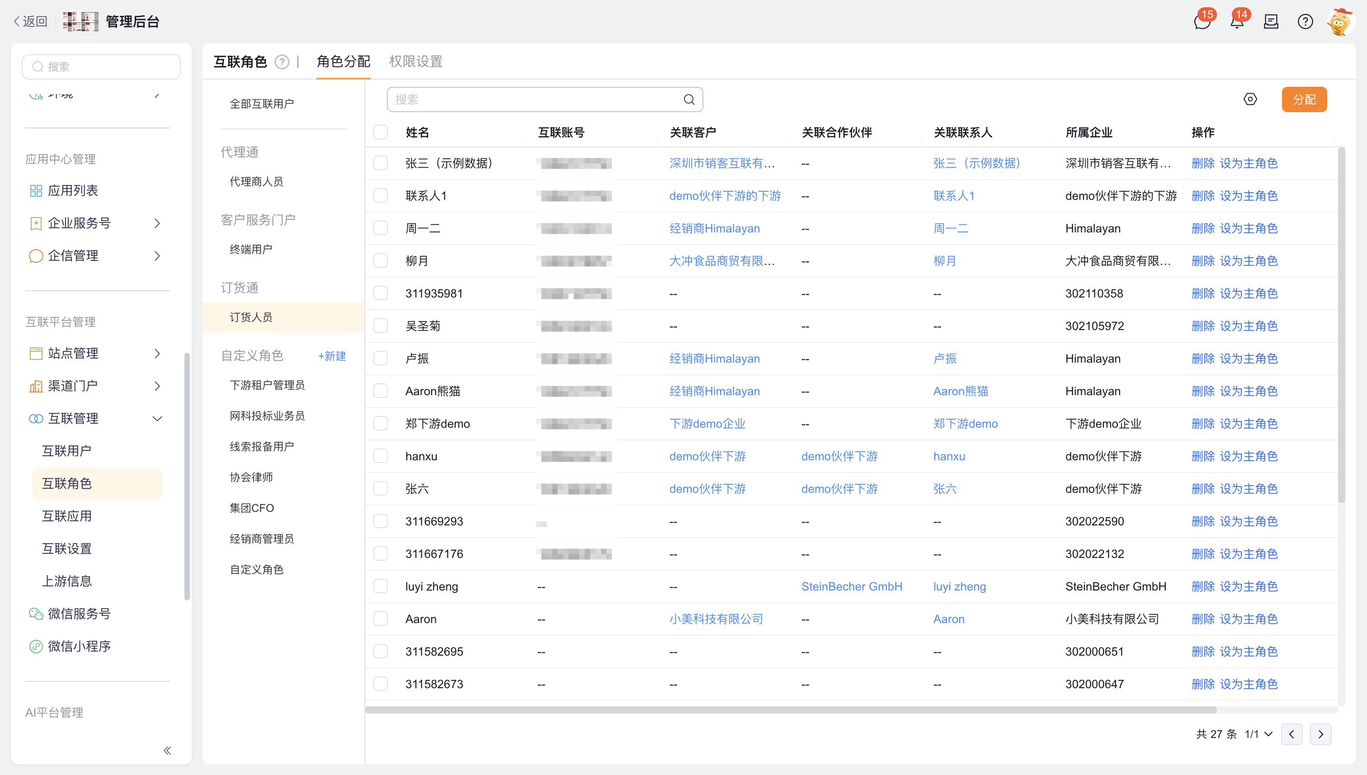Viewport: 1367px width, 775px height.
Task: Click the vertical scrollbar of the table
Action: (1341, 325)
